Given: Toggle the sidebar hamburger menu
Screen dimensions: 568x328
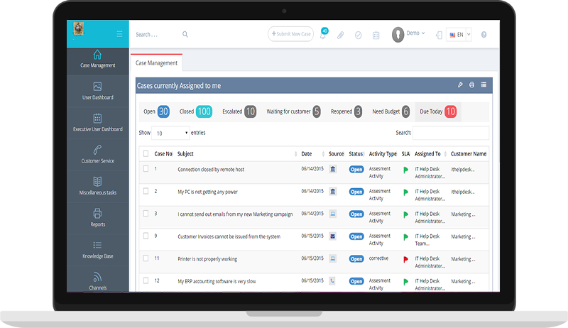Looking at the screenshot, I should click(x=119, y=34).
